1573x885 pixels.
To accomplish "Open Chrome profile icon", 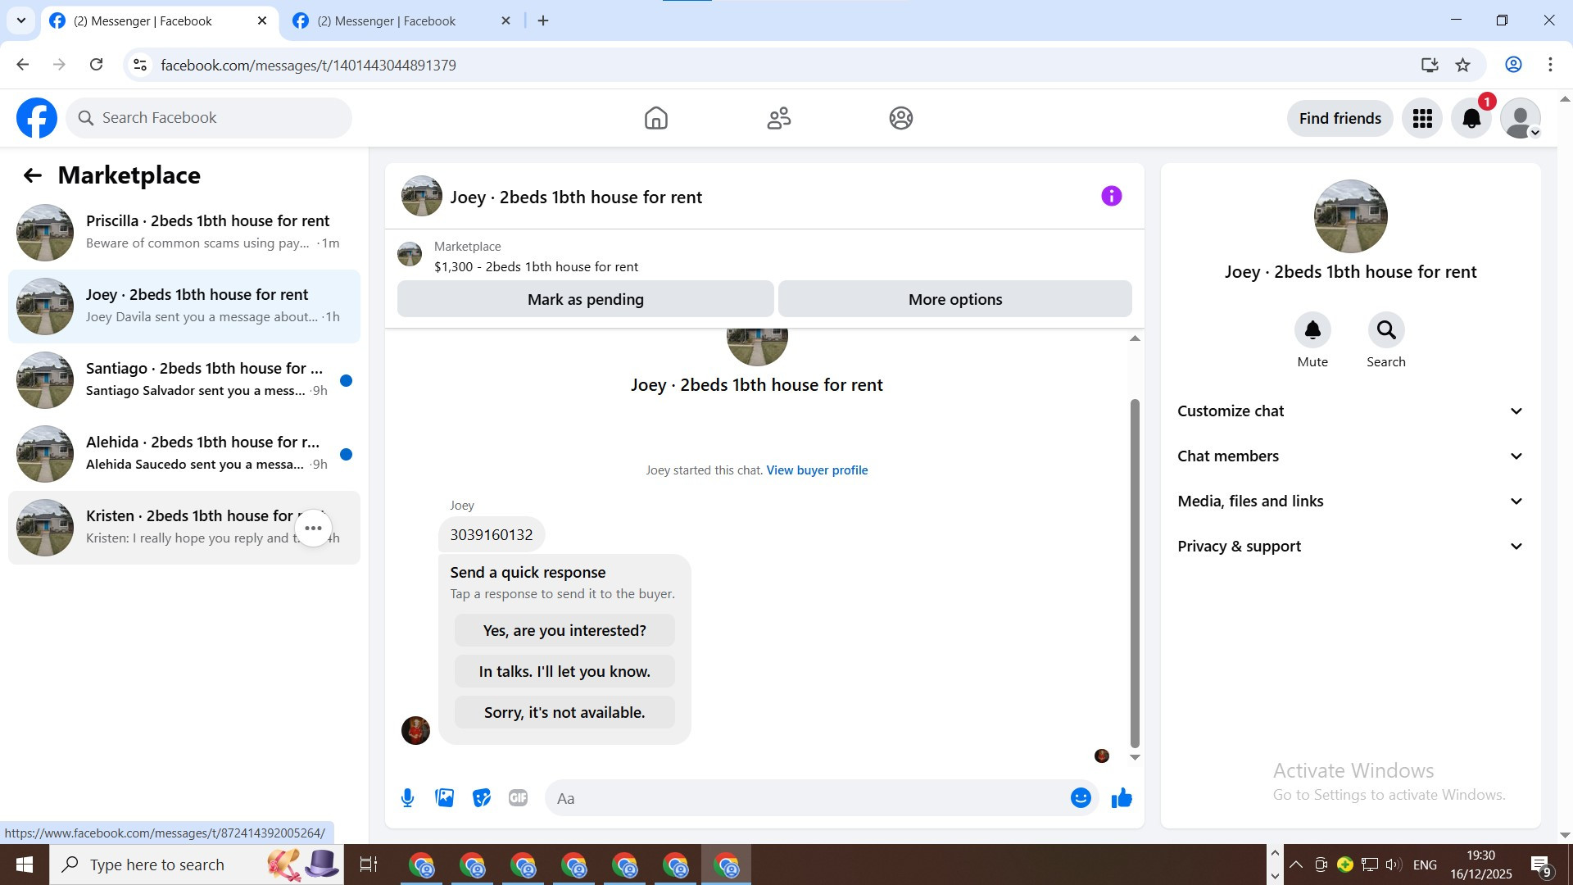I will (x=1513, y=65).
